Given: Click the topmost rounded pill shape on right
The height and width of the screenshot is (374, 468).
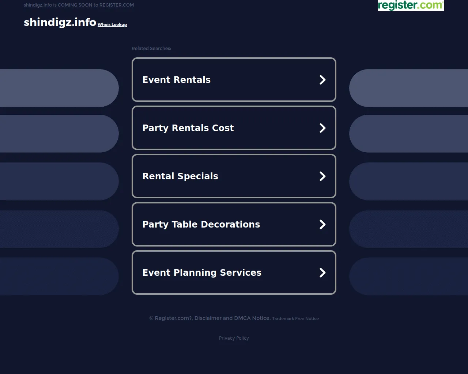Looking at the screenshot, I should pos(408,88).
